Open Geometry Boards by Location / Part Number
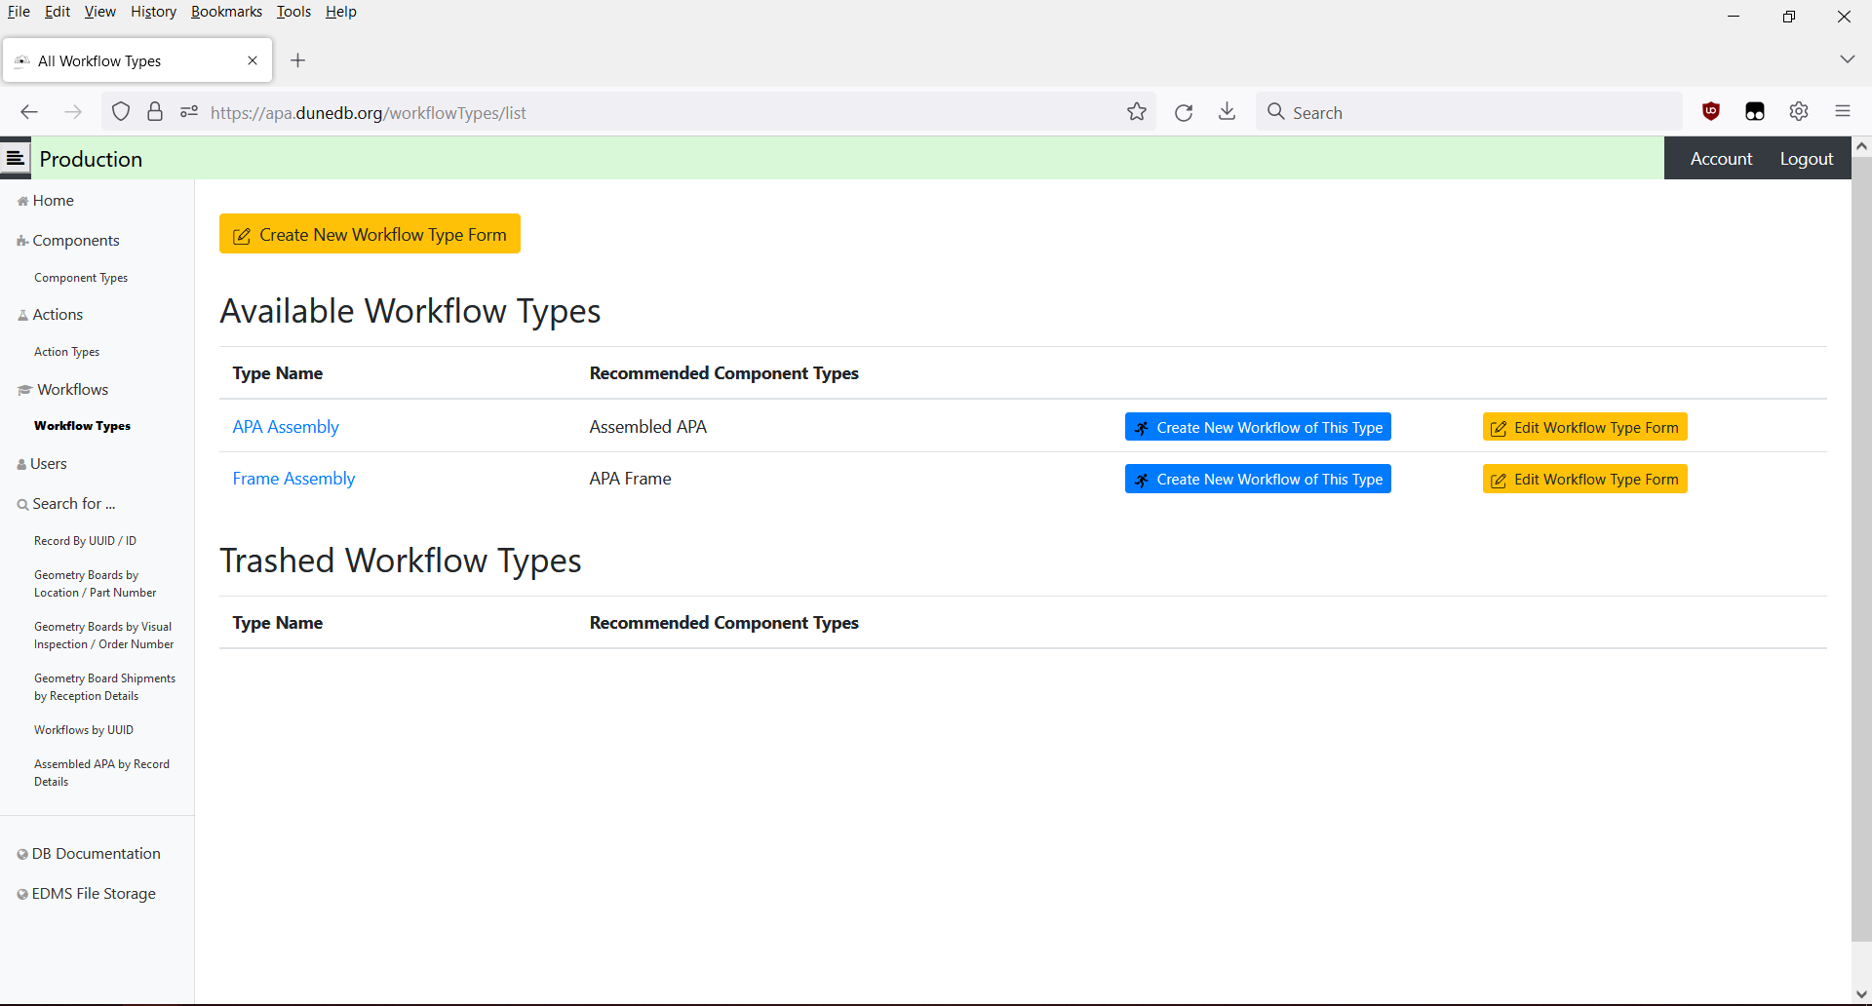Viewport: 1872px width, 1006px height. click(x=95, y=584)
